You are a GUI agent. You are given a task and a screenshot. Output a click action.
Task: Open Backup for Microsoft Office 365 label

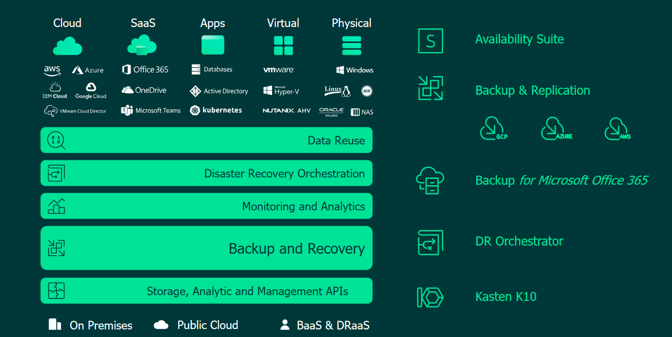click(562, 180)
